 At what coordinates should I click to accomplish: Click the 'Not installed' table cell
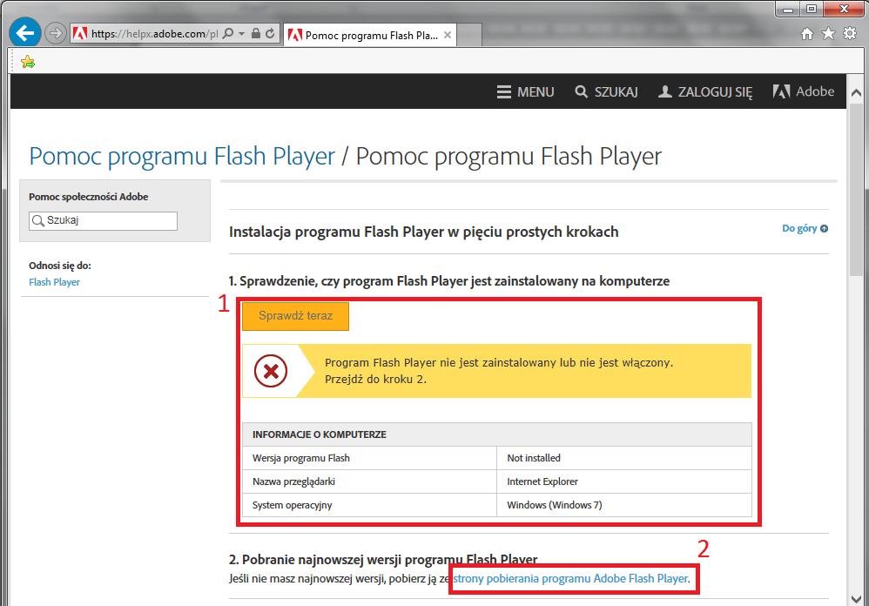click(x=624, y=458)
